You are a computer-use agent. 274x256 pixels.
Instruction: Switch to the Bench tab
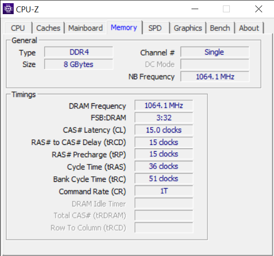pyautogui.click(x=220, y=28)
